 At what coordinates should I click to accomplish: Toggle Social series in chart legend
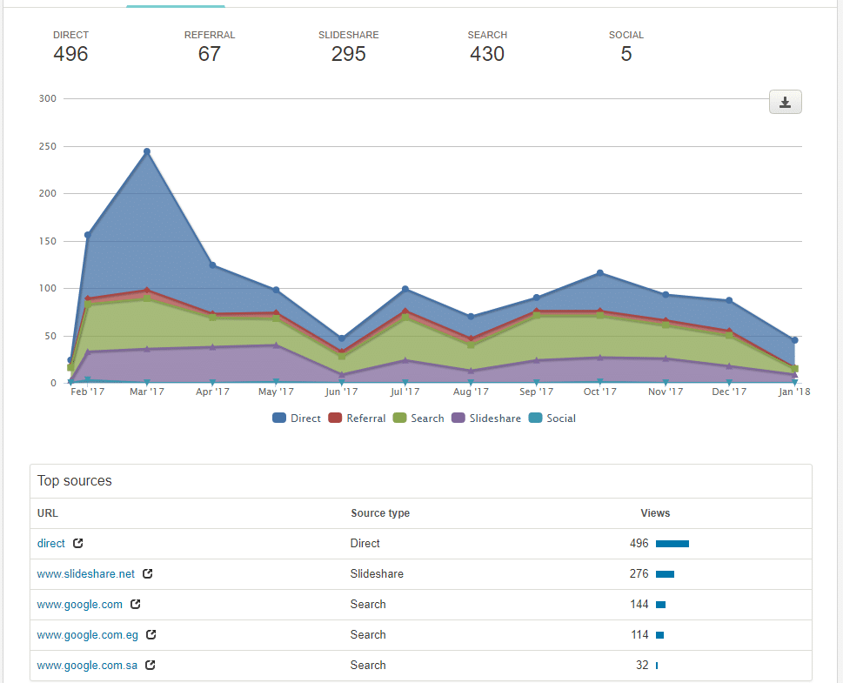tap(552, 419)
